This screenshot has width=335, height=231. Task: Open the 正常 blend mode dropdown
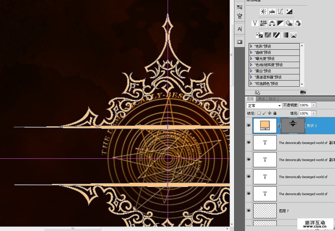coord(264,105)
